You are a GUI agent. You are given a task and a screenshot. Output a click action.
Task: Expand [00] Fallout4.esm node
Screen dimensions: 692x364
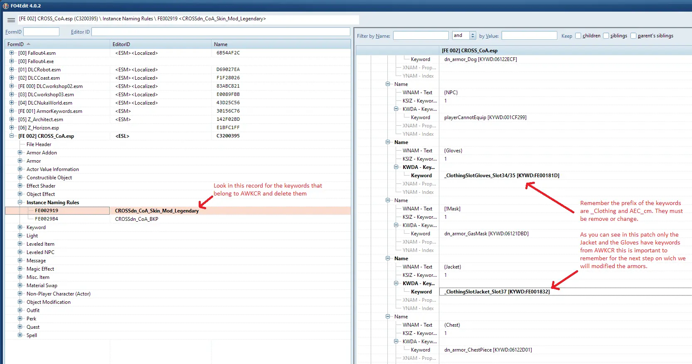(12, 53)
